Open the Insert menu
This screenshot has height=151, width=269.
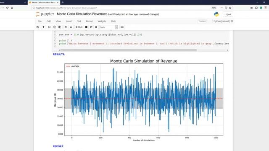[x=69, y=21]
